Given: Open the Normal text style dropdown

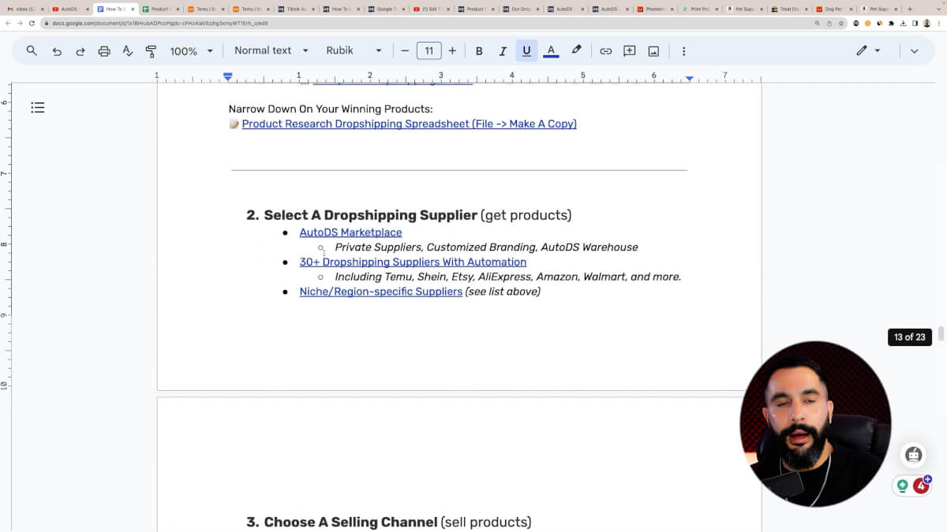Looking at the screenshot, I should (x=271, y=50).
